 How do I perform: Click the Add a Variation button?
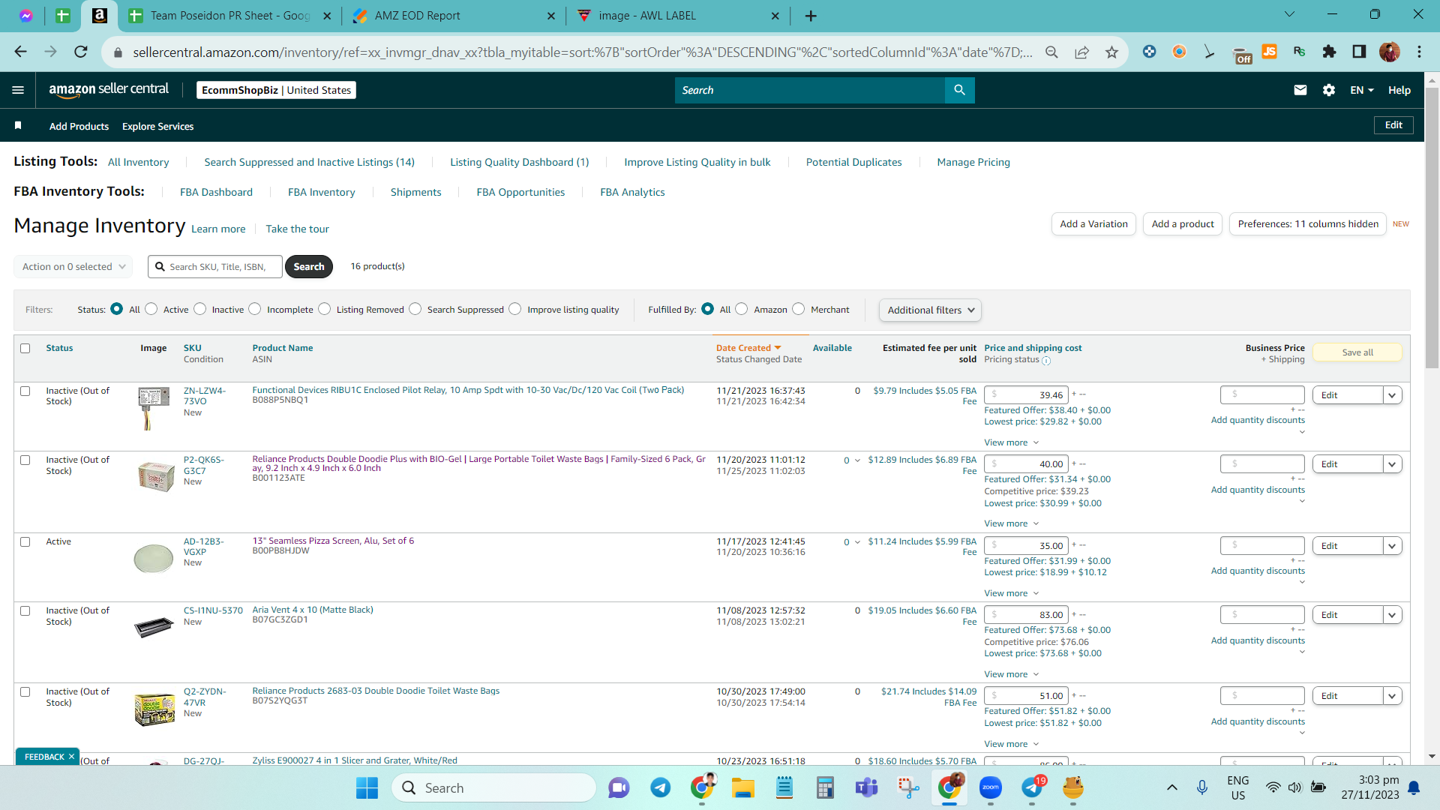[x=1093, y=223]
